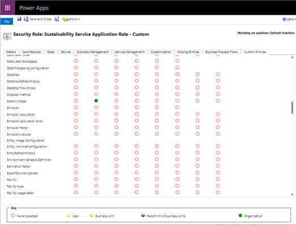Switch to the Core Records tab
296x225 pixels.
point(31,52)
